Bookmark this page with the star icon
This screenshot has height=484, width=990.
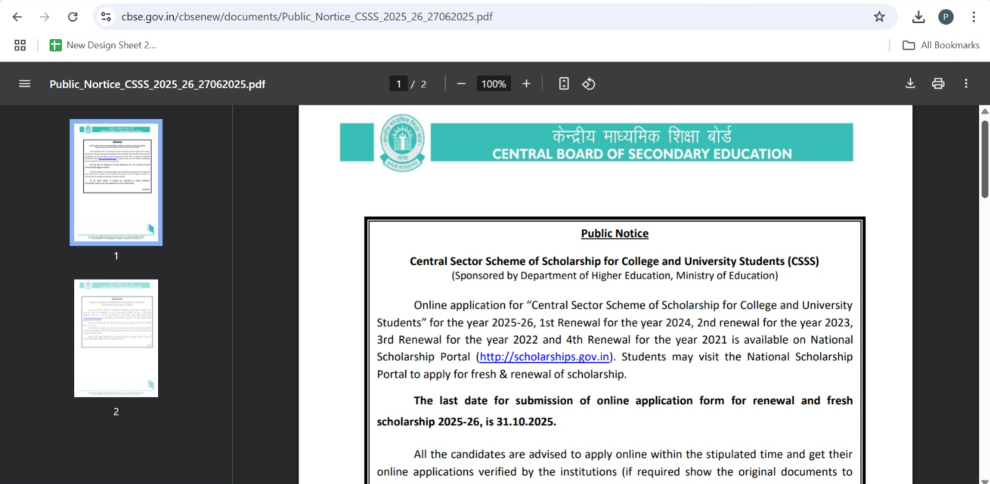click(x=879, y=17)
